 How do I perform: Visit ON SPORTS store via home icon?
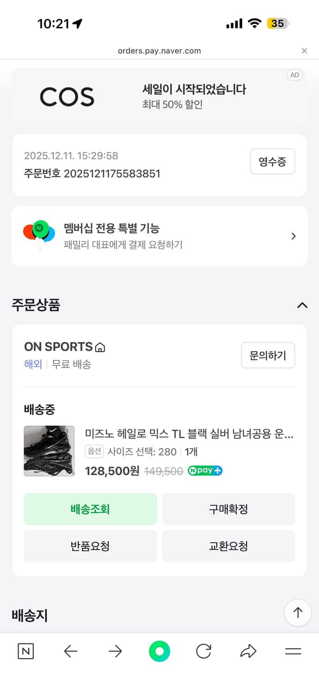(x=101, y=347)
